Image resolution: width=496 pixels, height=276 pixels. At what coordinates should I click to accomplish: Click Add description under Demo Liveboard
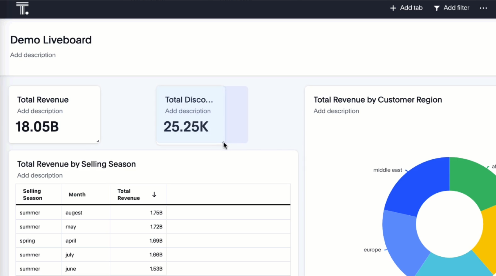click(33, 55)
